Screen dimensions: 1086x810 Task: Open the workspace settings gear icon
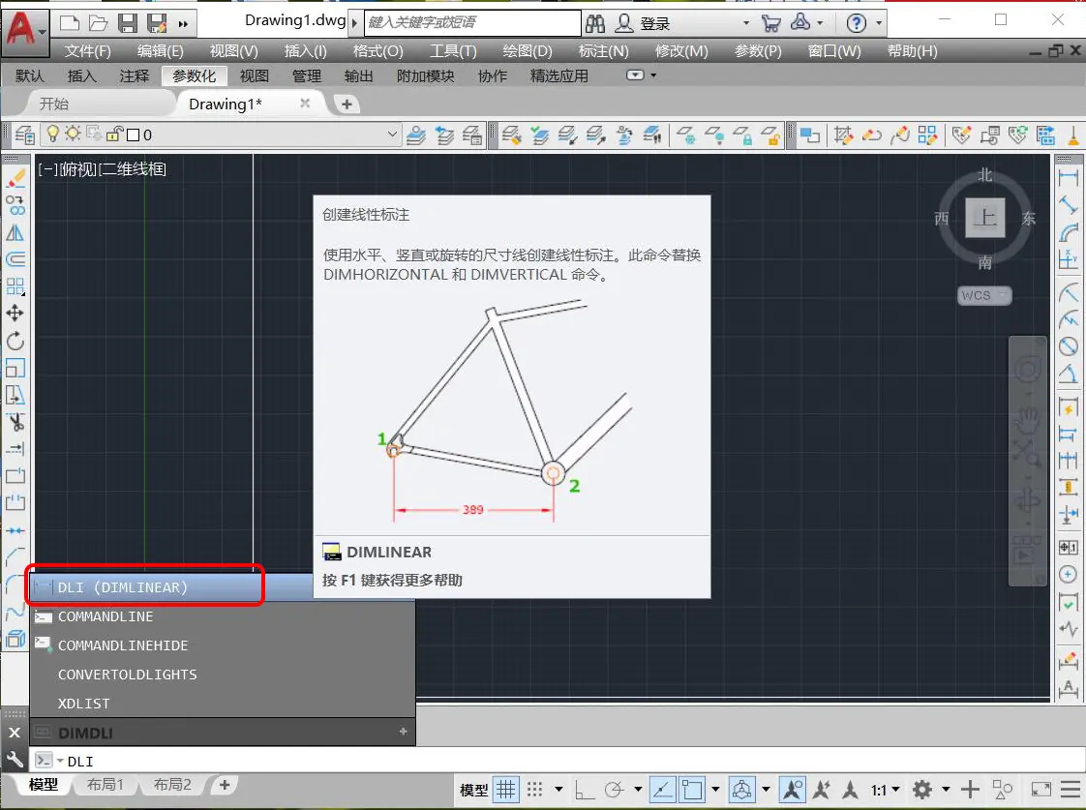click(x=921, y=790)
